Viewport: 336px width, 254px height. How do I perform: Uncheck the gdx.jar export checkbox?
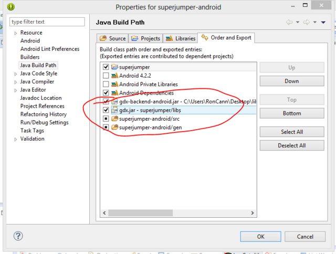106,110
